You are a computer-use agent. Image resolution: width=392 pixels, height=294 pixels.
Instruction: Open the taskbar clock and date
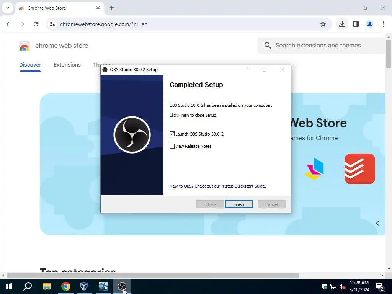point(359,286)
